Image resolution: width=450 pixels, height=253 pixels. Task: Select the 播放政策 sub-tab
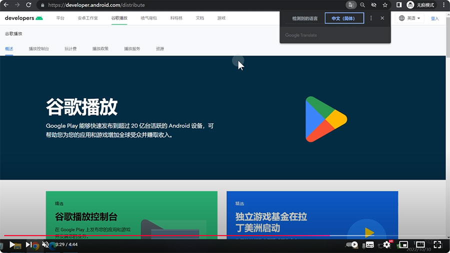100,49
